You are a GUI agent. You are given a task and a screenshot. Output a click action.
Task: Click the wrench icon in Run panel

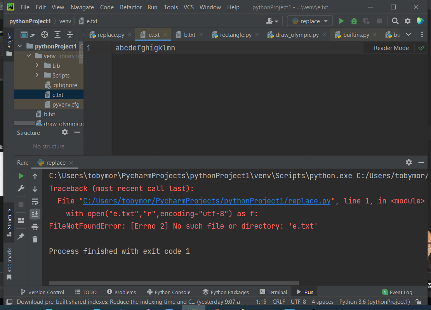coord(21,188)
